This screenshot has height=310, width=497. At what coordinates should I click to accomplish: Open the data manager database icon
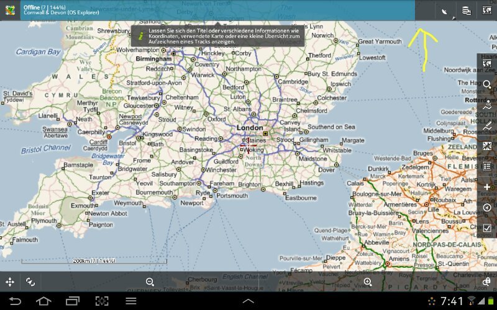click(x=467, y=11)
